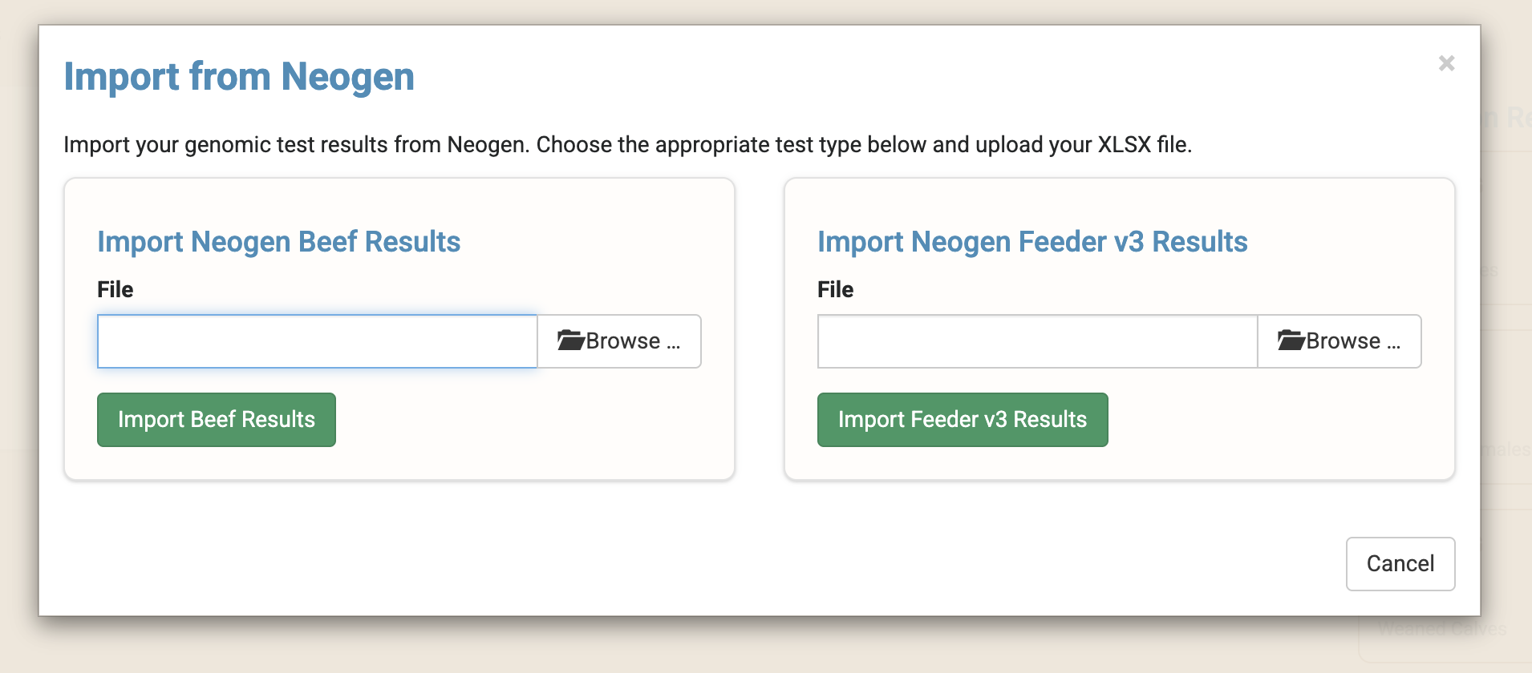Screen dimensions: 1532x673
Task: Click the Import Neogen Beef Results heading
Action: point(278,242)
